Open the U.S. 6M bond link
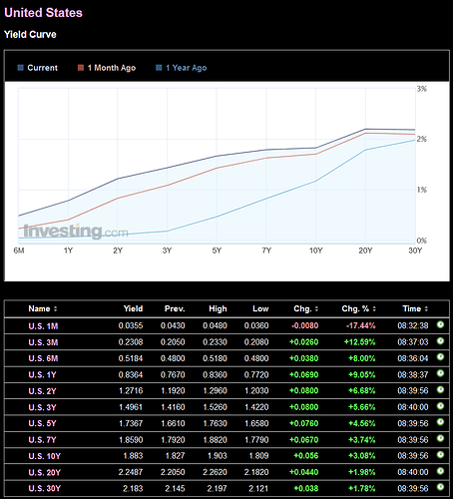 tap(43, 358)
